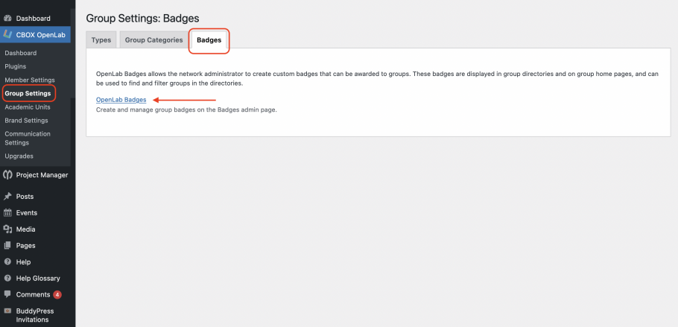This screenshot has width=678, height=327.
Task: Open the Group Categories tab
Action: pos(154,40)
